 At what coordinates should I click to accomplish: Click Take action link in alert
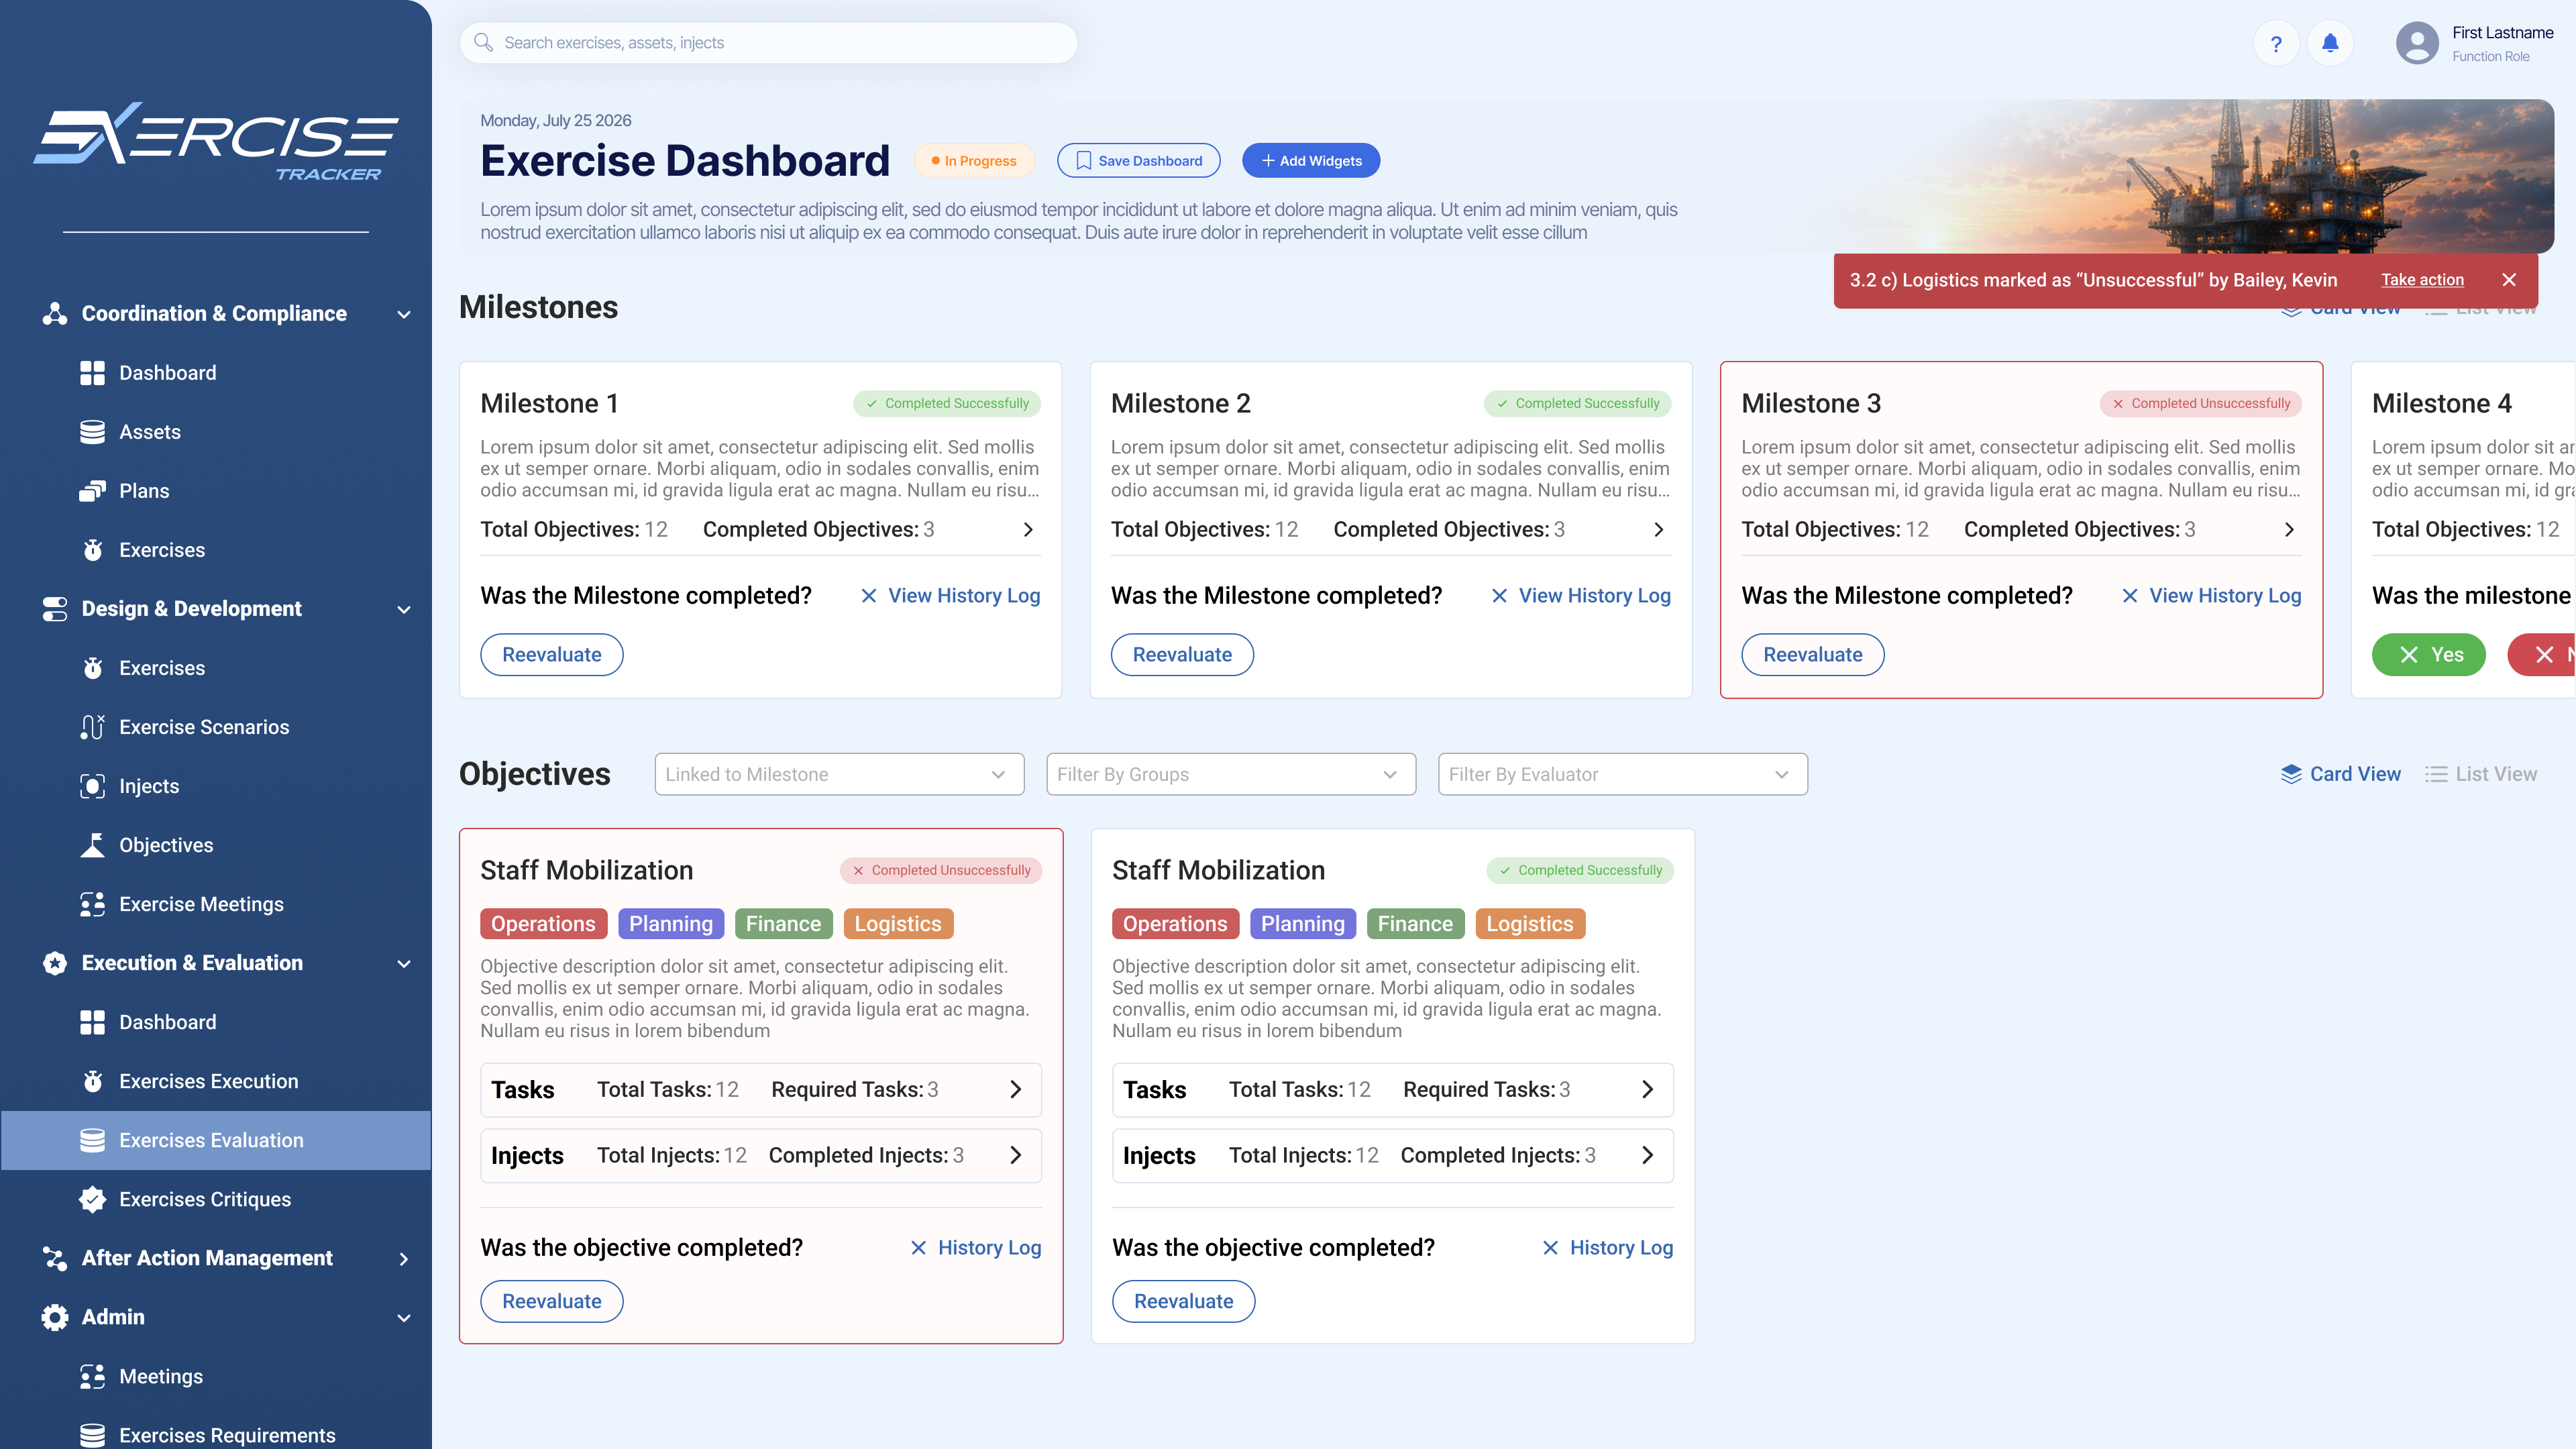2422,280
